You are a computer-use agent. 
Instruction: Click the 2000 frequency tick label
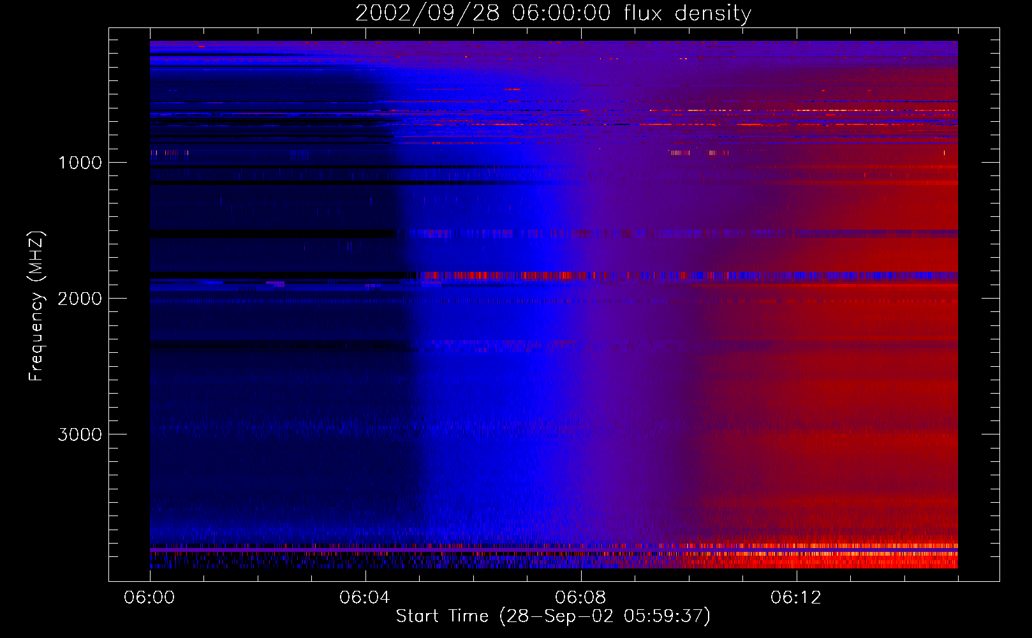[80, 299]
